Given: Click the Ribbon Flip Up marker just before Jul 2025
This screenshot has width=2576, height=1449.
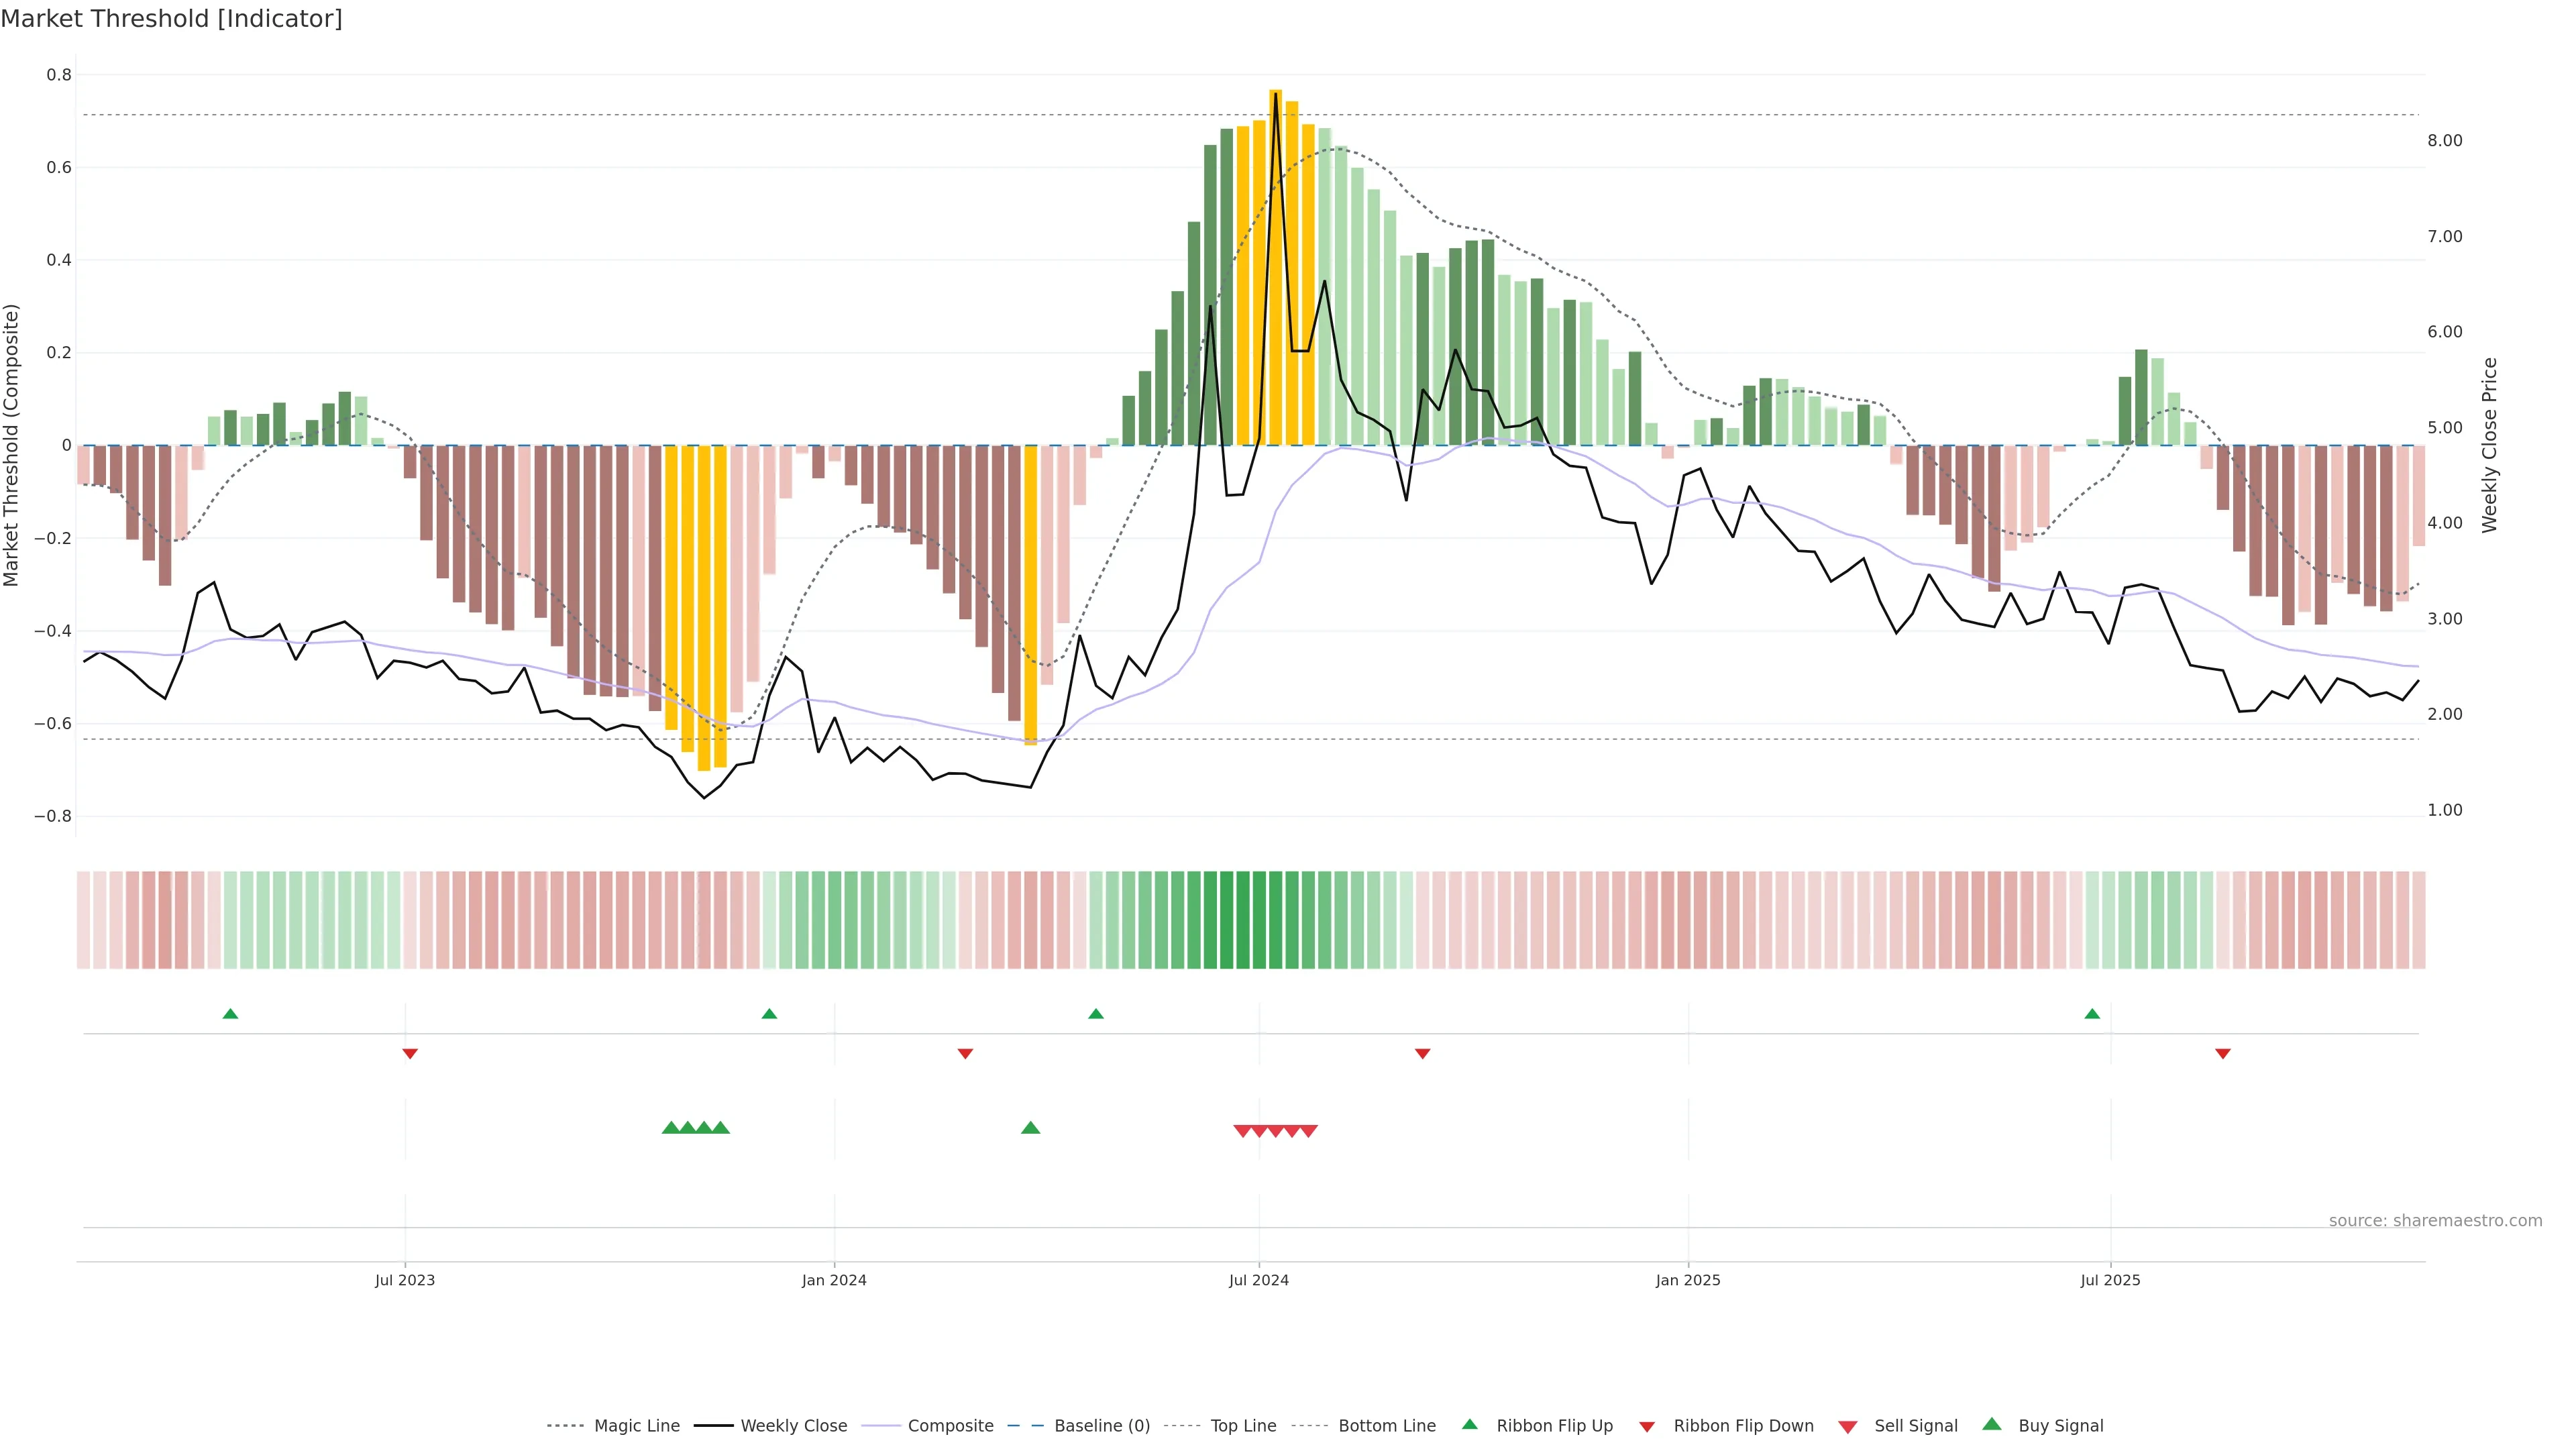Looking at the screenshot, I should [x=2092, y=1014].
